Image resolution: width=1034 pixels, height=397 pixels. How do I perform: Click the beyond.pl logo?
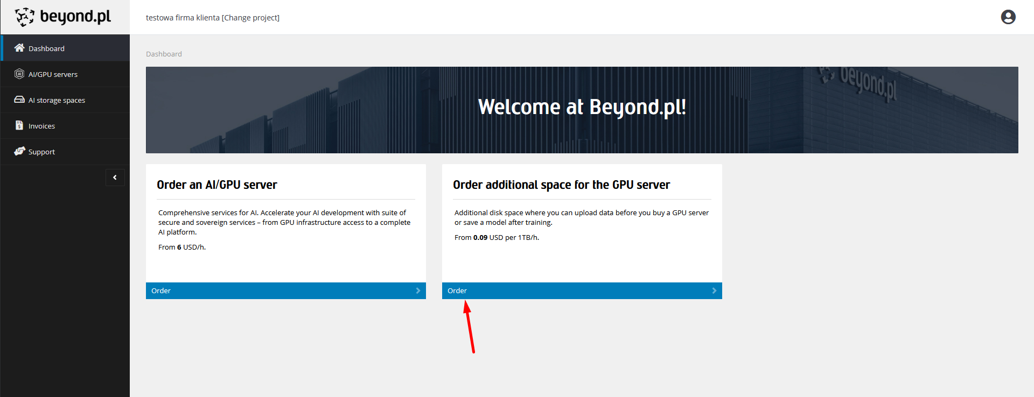tap(62, 17)
